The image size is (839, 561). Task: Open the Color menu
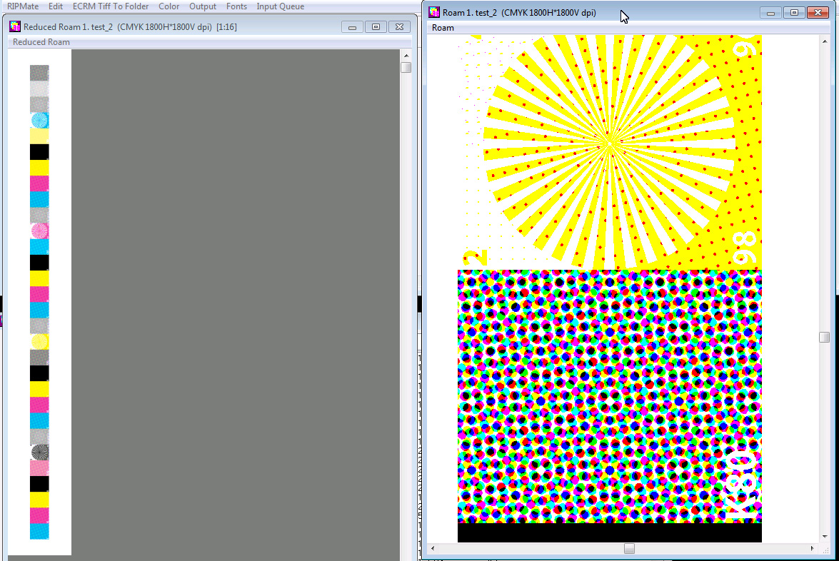(169, 6)
